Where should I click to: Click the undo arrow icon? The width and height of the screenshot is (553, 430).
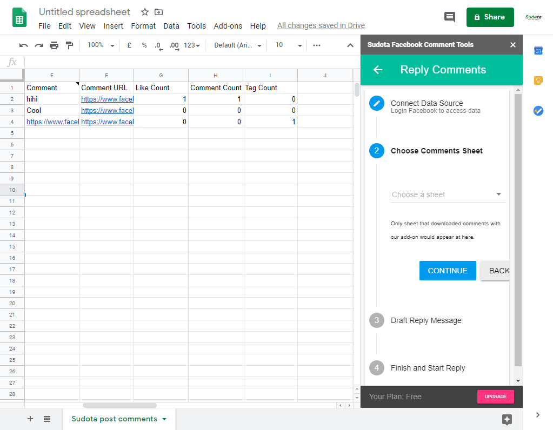(24, 45)
